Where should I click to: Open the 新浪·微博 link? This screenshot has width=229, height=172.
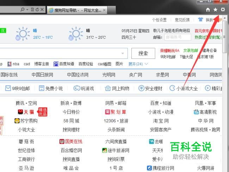coord(71,103)
